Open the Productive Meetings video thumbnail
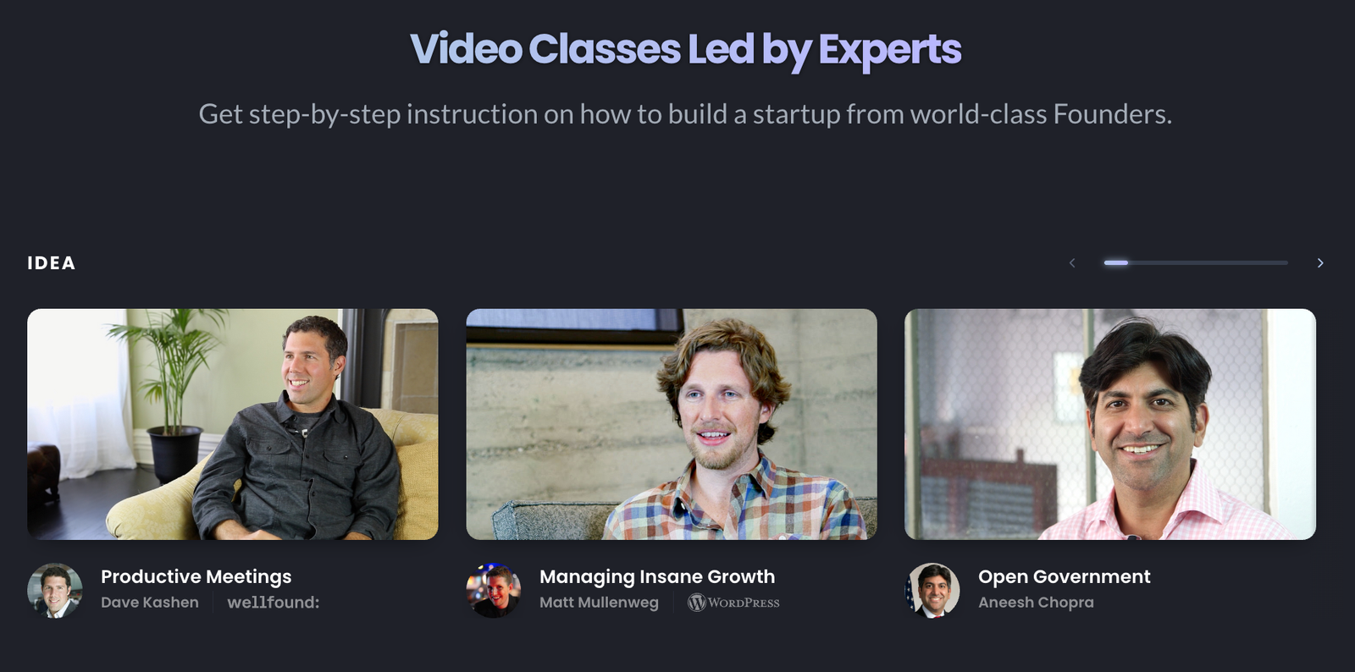1355x672 pixels. 233,424
